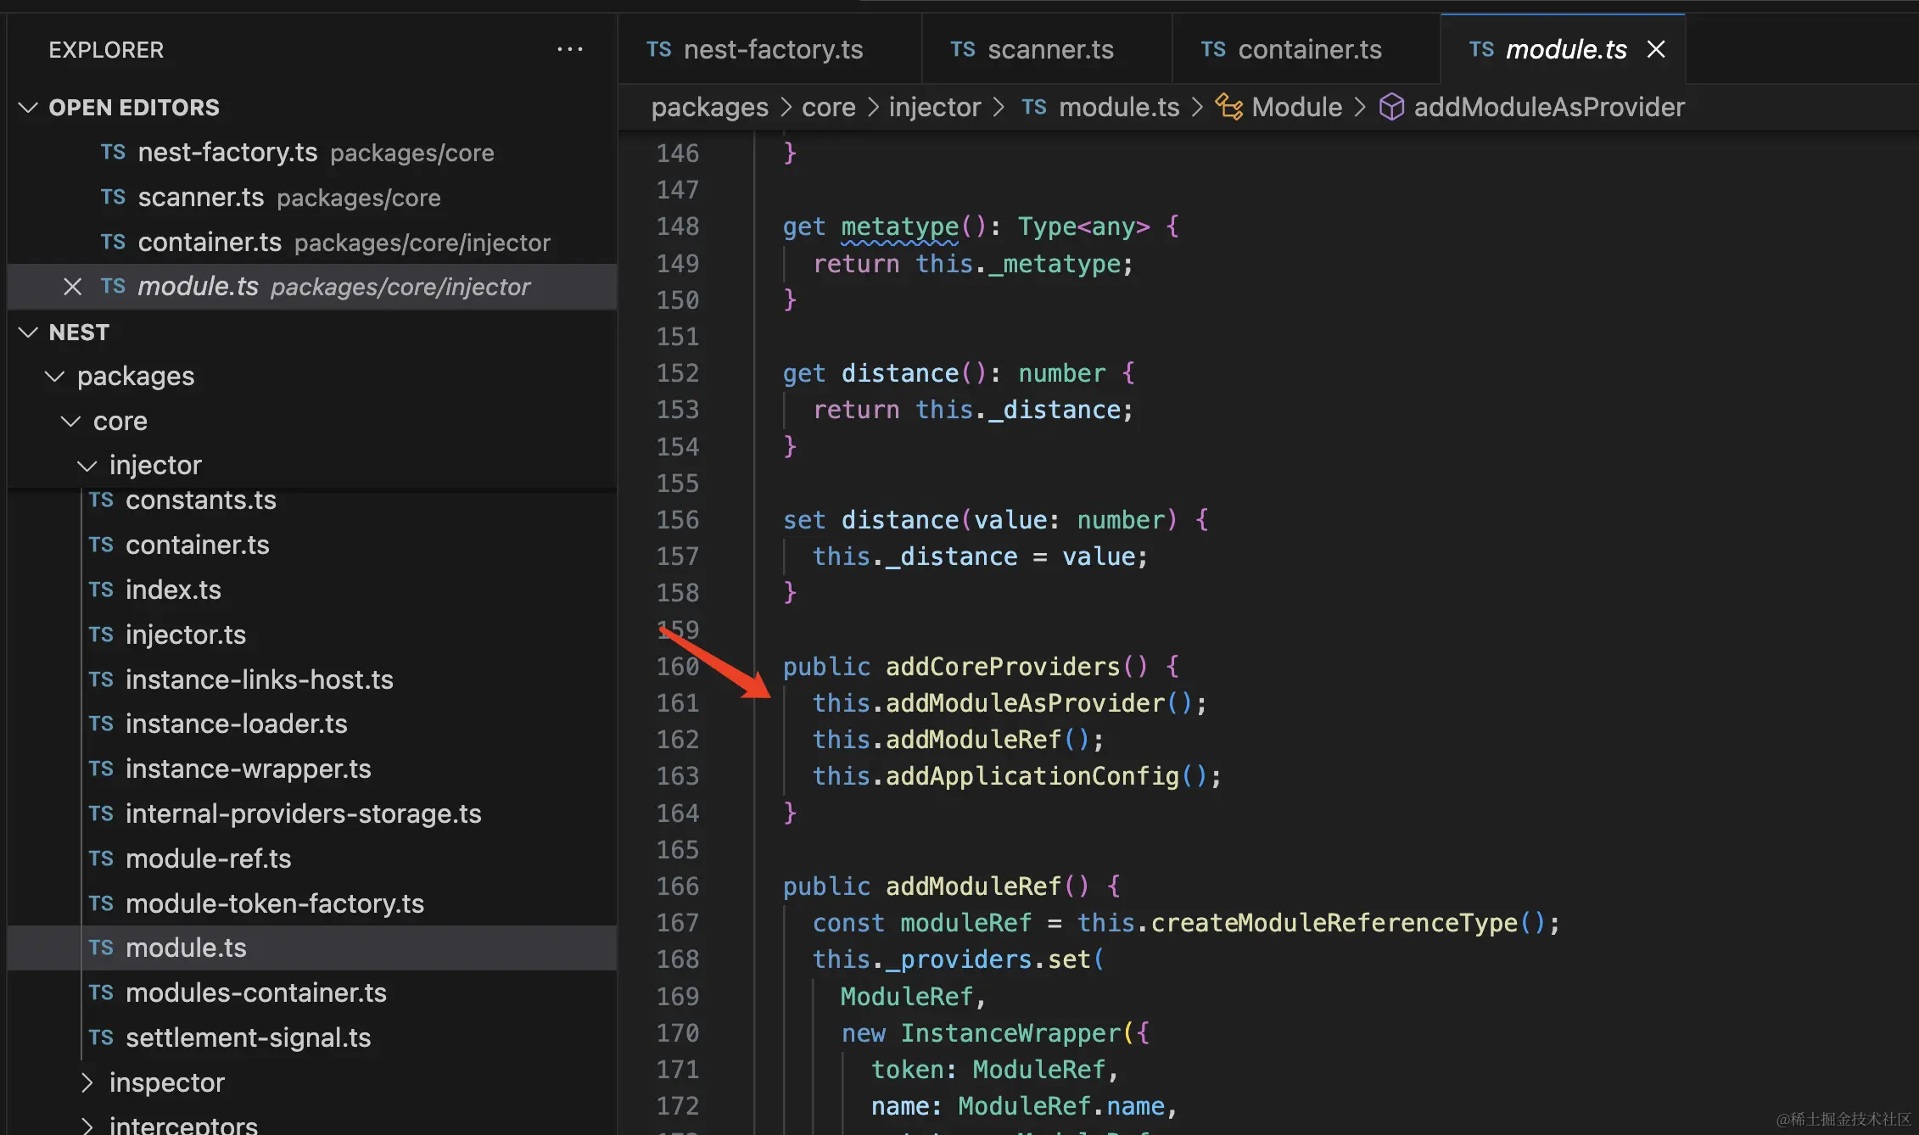Select the active module.ts tab
The image size is (1919, 1135).
(1563, 49)
